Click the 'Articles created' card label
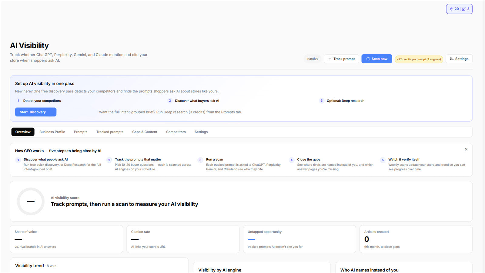485x273 pixels. click(376, 232)
